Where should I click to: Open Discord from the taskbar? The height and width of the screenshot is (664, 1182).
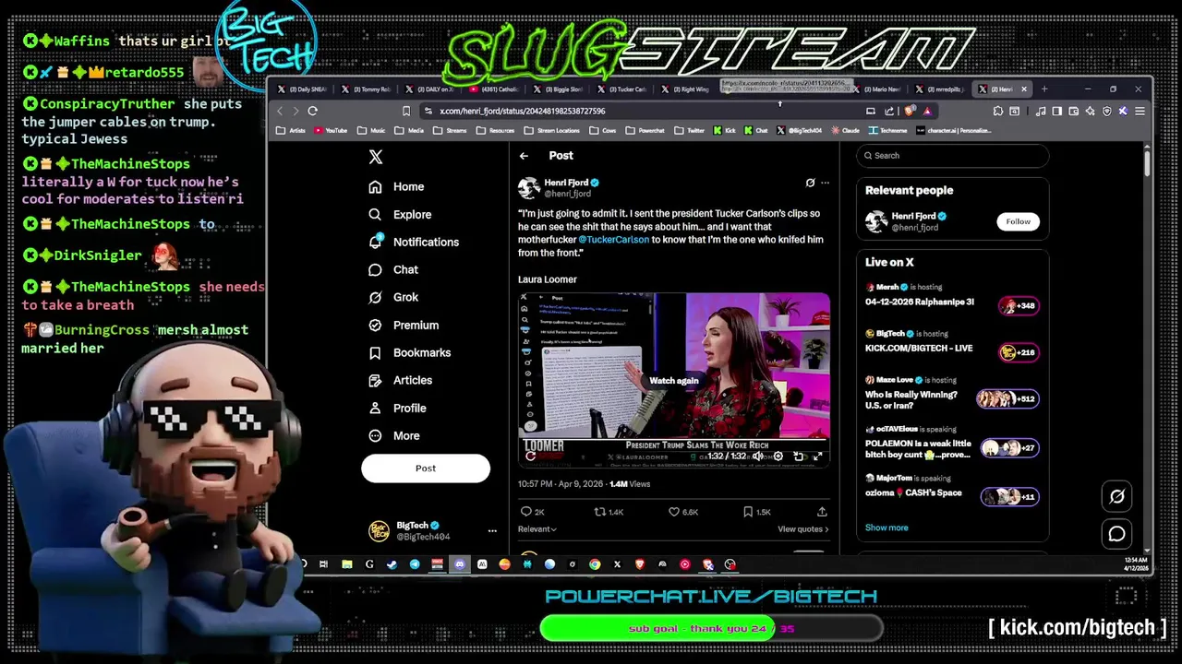pyautogui.click(x=460, y=564)
